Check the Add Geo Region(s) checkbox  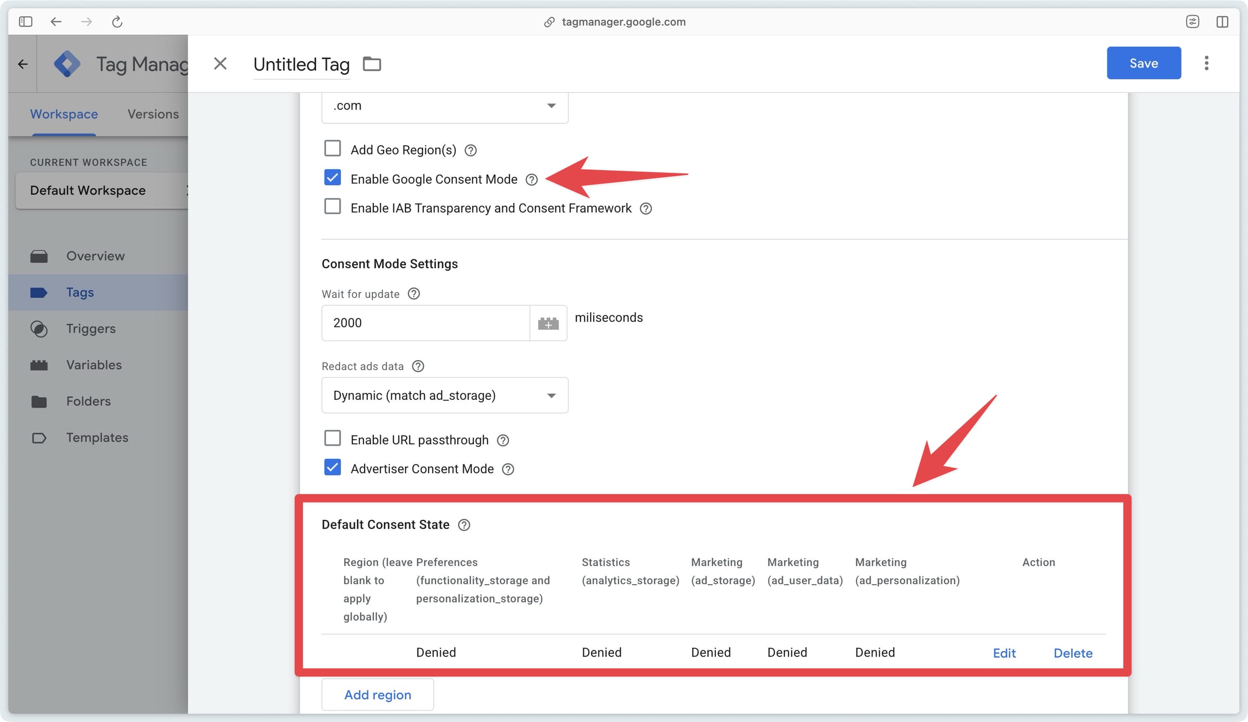(332, 148)
